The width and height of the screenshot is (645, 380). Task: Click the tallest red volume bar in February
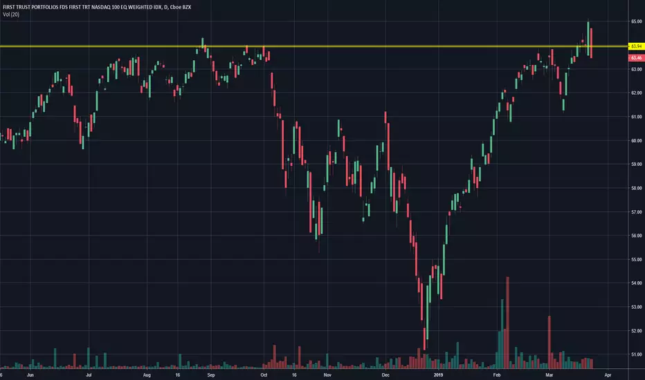pyautogui.click(x=507, y=323)
